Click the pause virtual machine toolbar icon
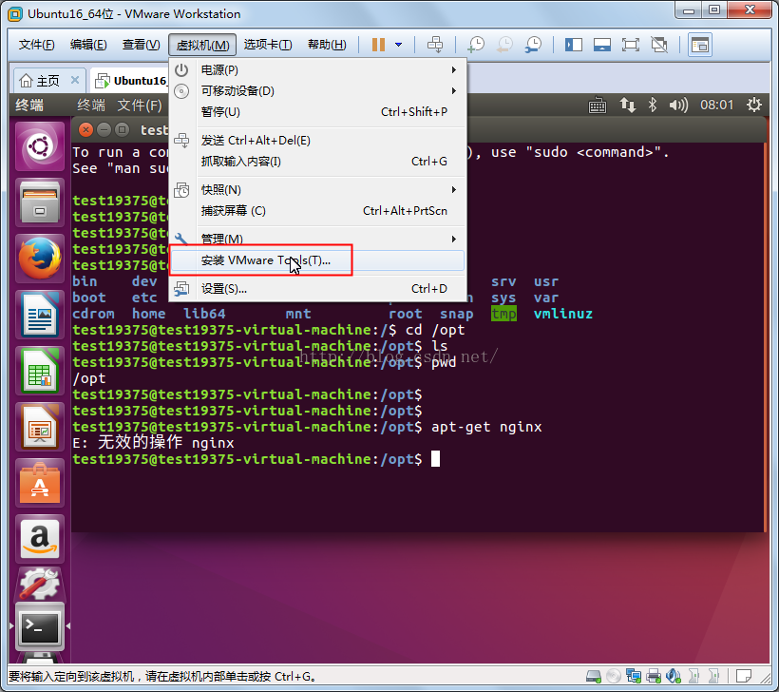This screenshot has height=692, width=779. tap(378, 45)
